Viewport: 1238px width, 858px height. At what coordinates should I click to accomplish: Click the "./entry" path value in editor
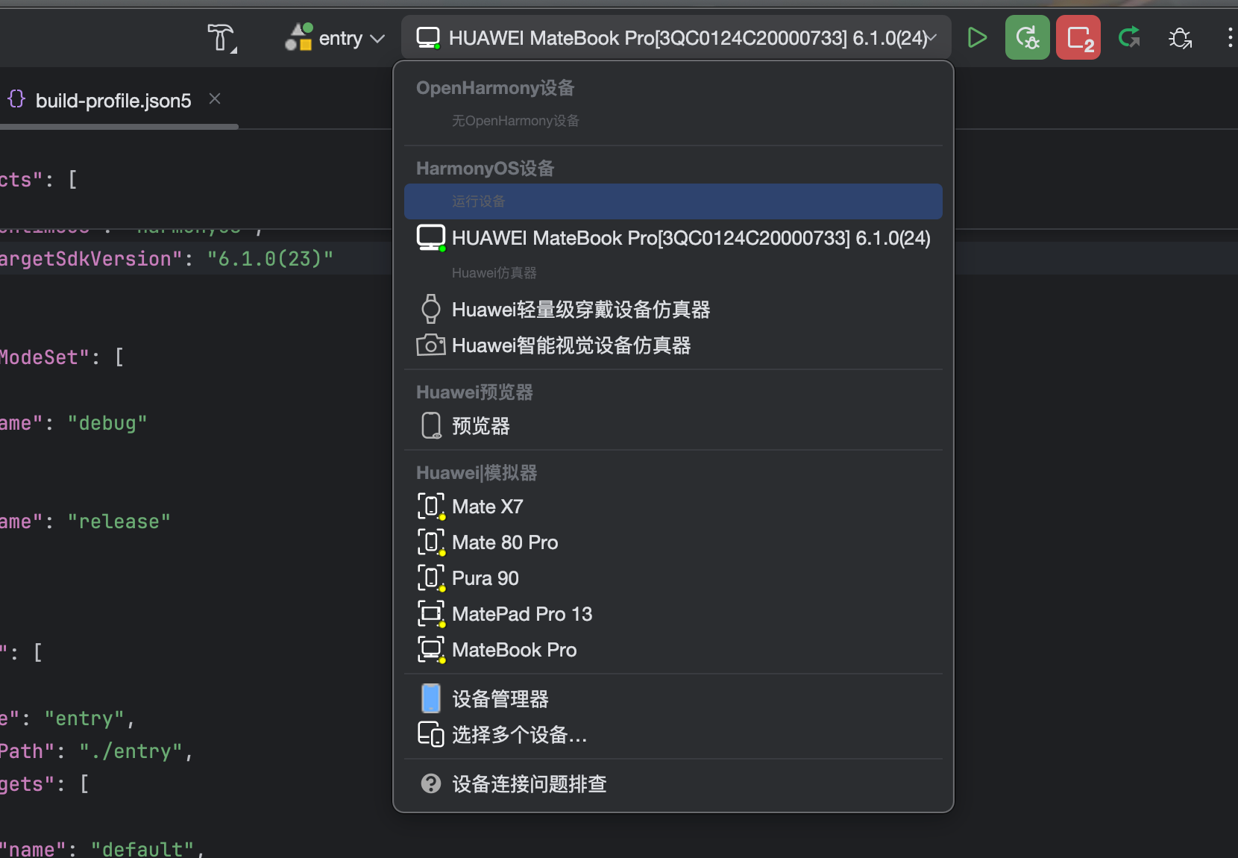(x=131, y=751)
